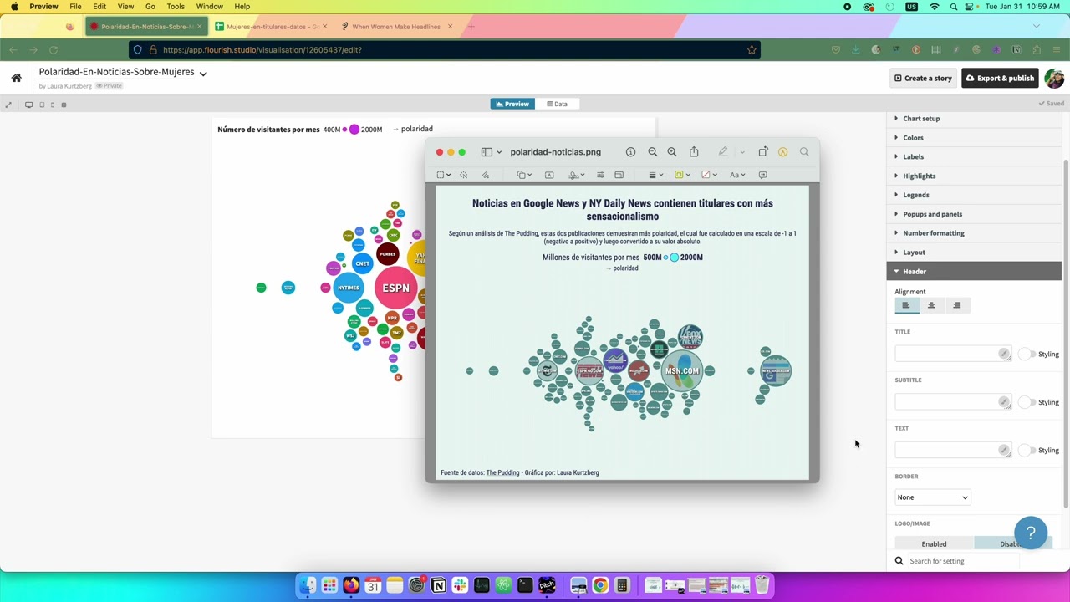Open custom preview size settings gear
This screenshot has width=1070, height=602.
64,105
